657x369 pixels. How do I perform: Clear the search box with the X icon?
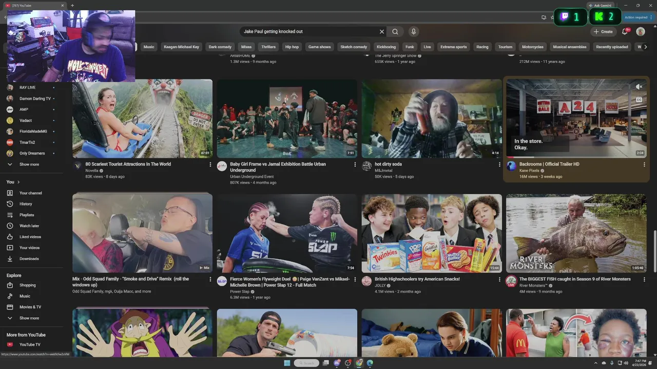(x=381, y=32)
